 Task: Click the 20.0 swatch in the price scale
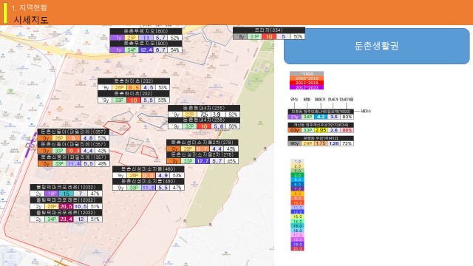[x=297, y=249]
